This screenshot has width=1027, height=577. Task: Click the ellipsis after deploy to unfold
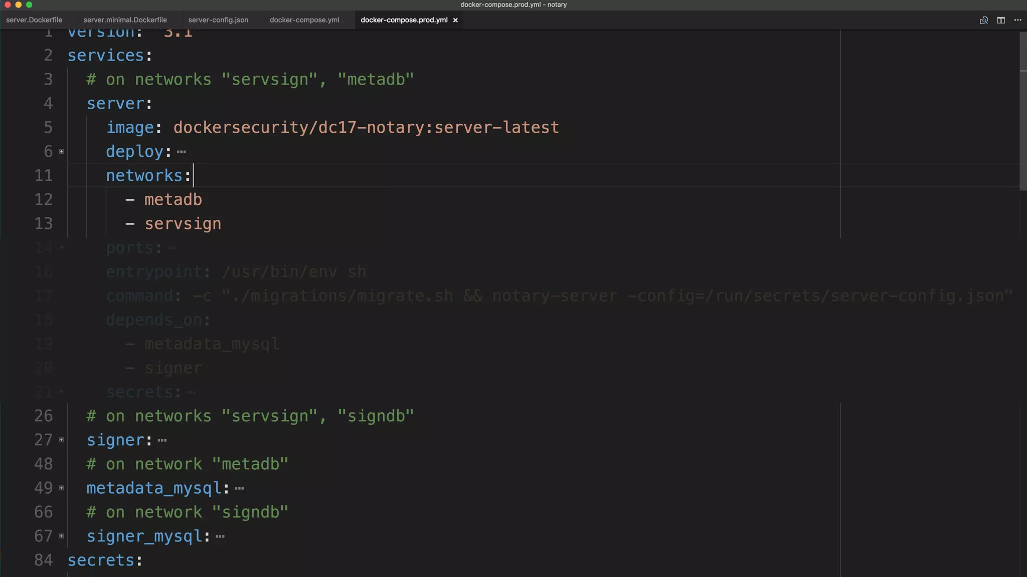182,152
